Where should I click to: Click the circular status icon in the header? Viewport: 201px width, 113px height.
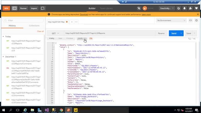coord(179,8)
